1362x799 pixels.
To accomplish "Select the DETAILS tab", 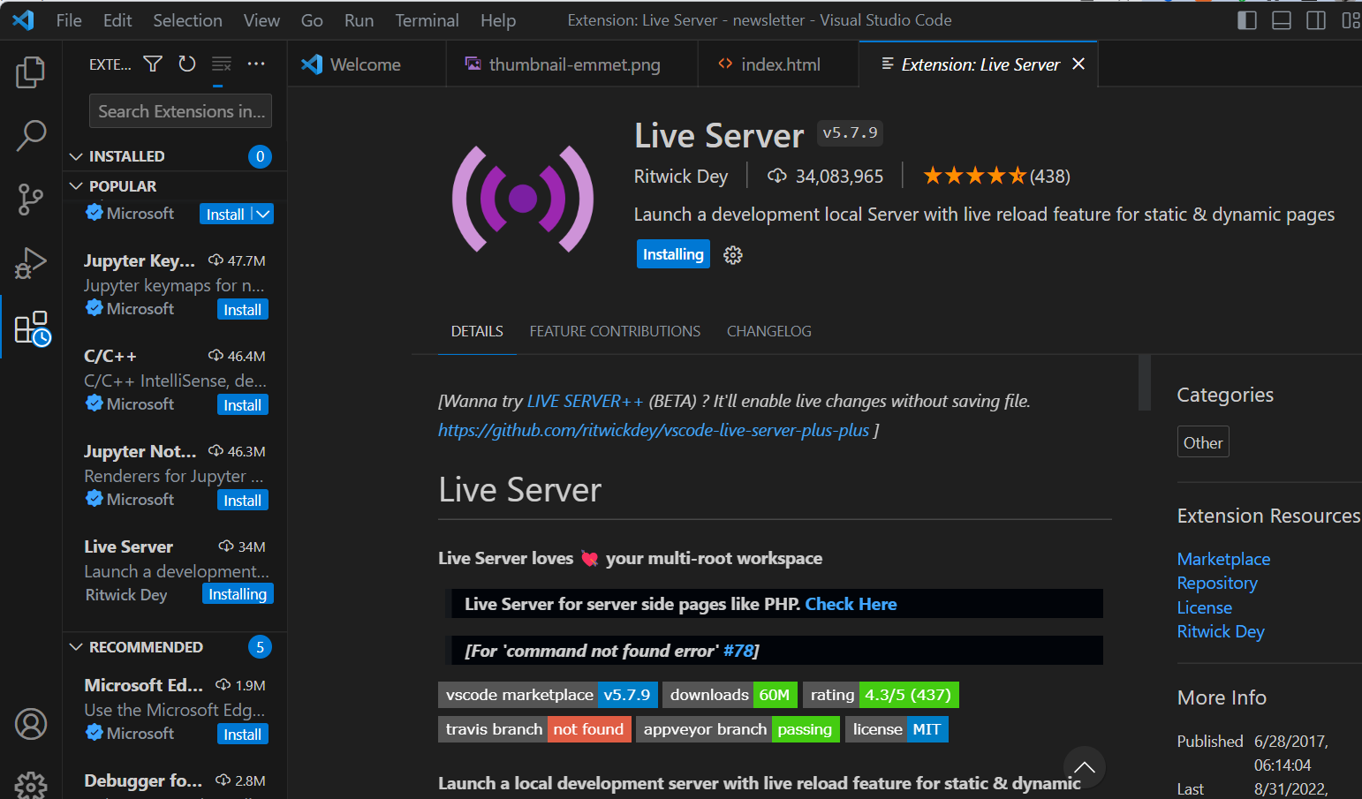I will 477,331.
